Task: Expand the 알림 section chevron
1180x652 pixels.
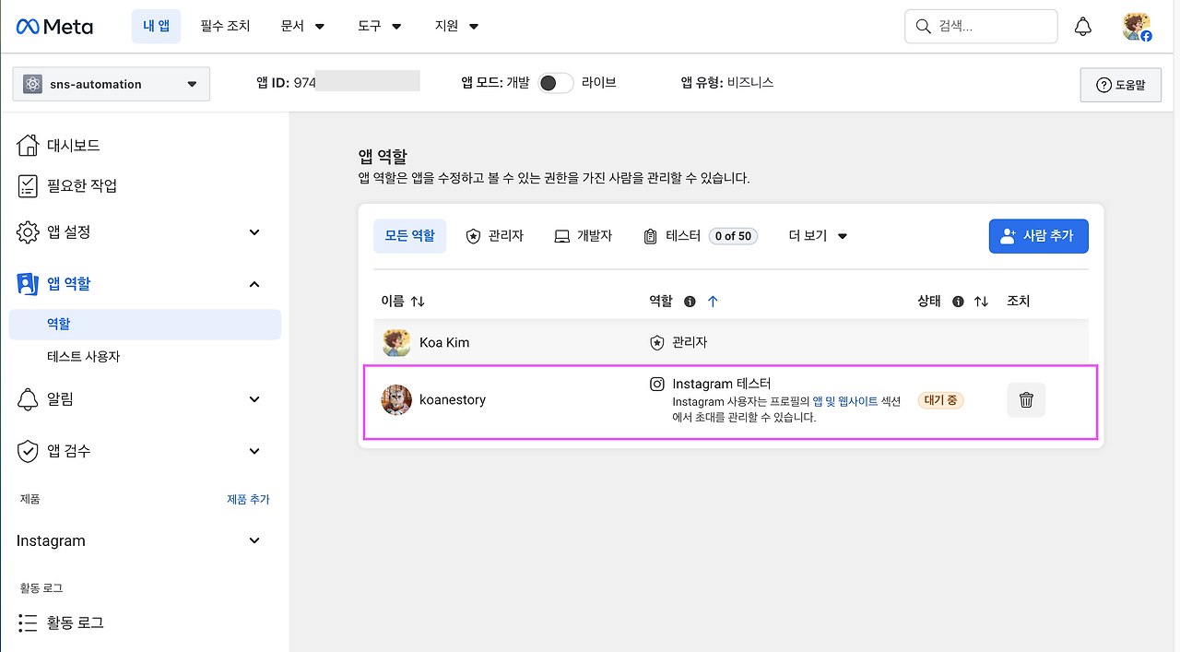Action: [x=255, y=399]
